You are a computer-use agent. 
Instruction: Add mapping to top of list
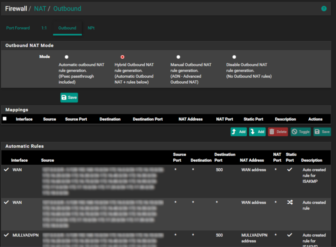coord(239,132)
